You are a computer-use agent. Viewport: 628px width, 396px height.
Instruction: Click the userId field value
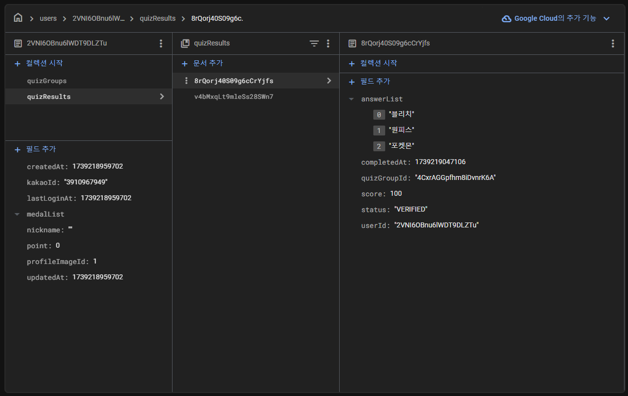click(x=437, y=225)
